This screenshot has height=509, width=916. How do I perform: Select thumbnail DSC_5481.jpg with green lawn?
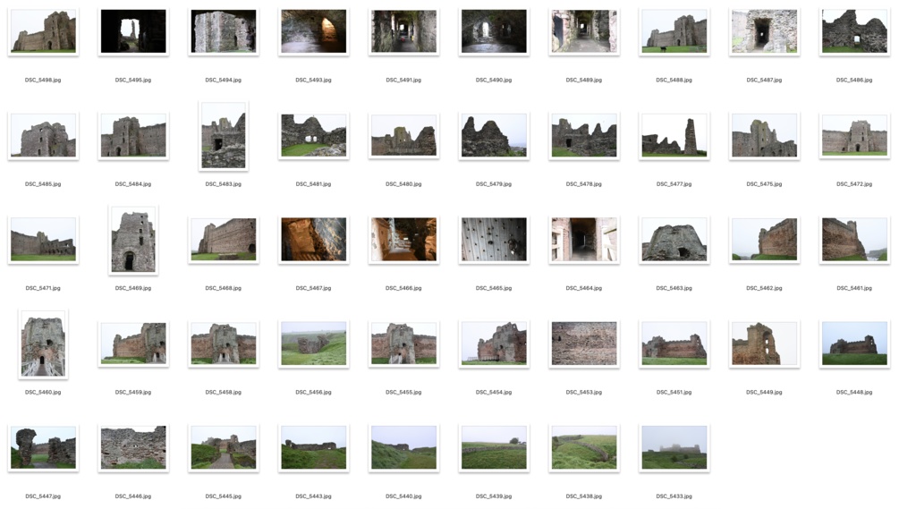pos(314,136)
